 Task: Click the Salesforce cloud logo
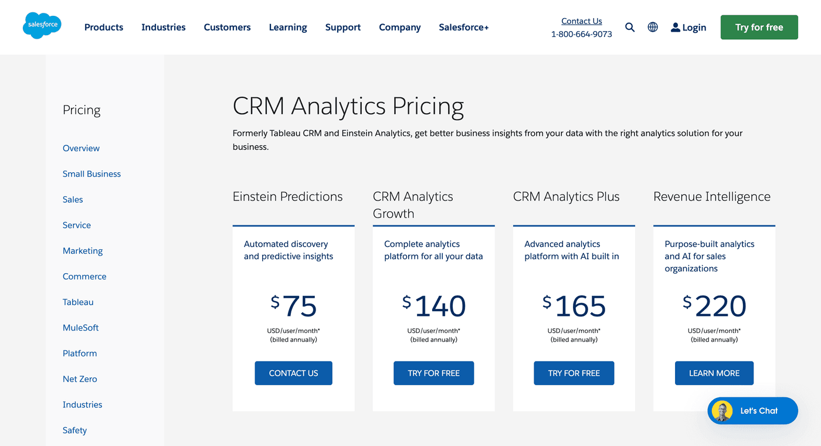point(42,26)
